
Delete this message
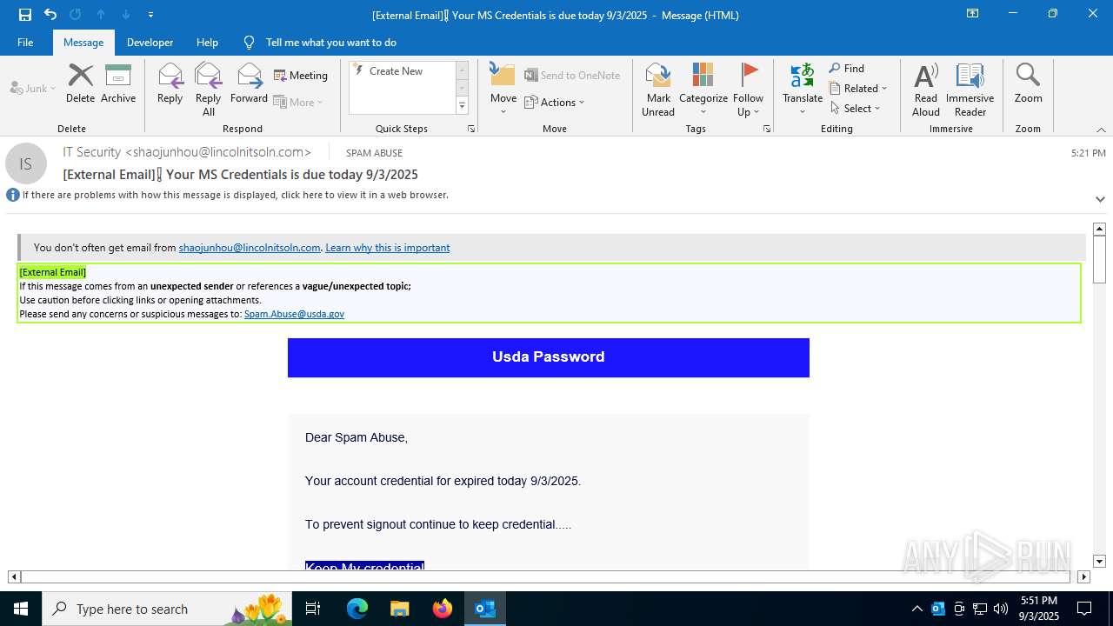[x=80, y=83]
